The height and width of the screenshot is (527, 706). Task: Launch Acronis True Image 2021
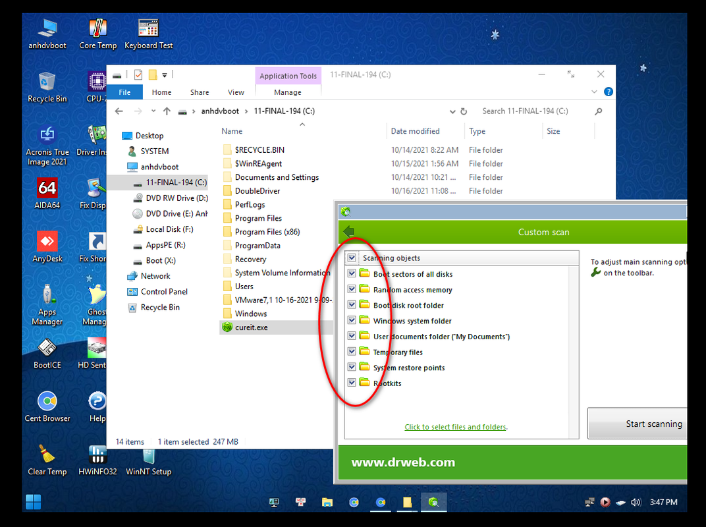pyautogui.click(x=47, y=145)
